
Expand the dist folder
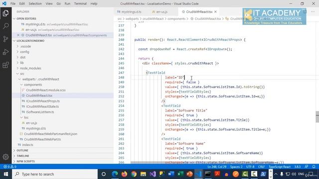click(x=22, y=57)
